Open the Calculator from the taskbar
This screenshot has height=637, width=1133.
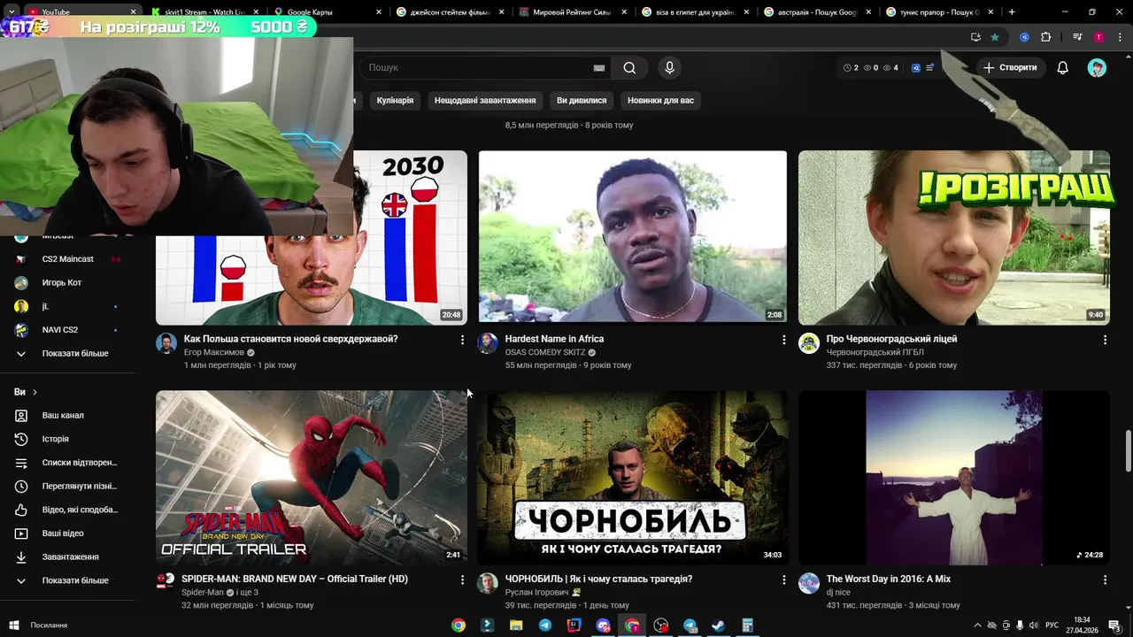coord(747,625)
